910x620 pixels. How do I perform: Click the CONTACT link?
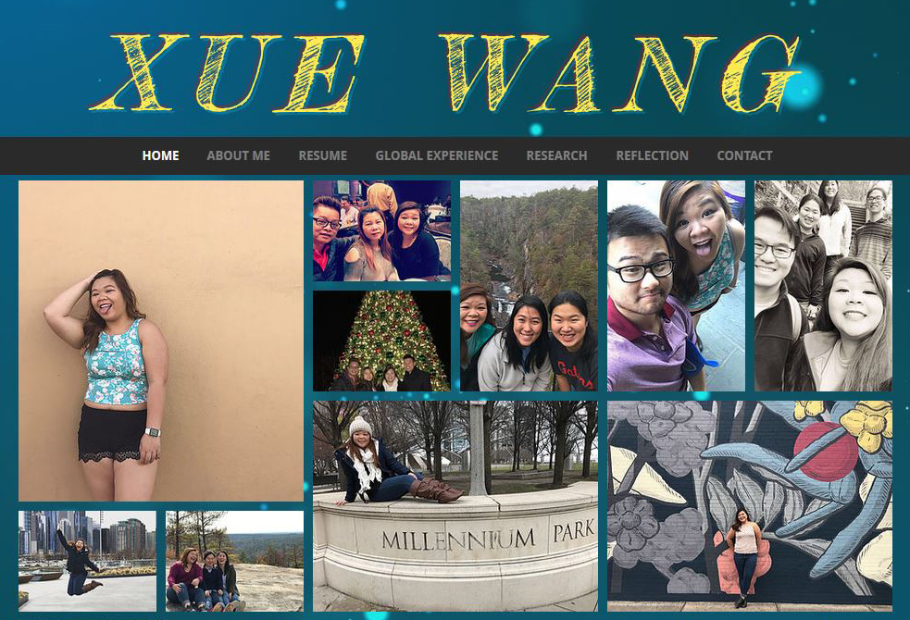pos(744,155)
